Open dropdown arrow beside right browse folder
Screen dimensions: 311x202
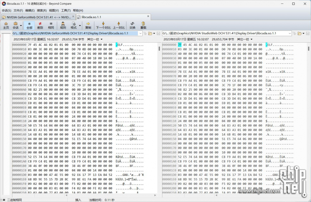303,33
